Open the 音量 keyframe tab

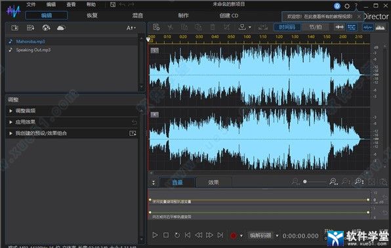click(177, 182)
